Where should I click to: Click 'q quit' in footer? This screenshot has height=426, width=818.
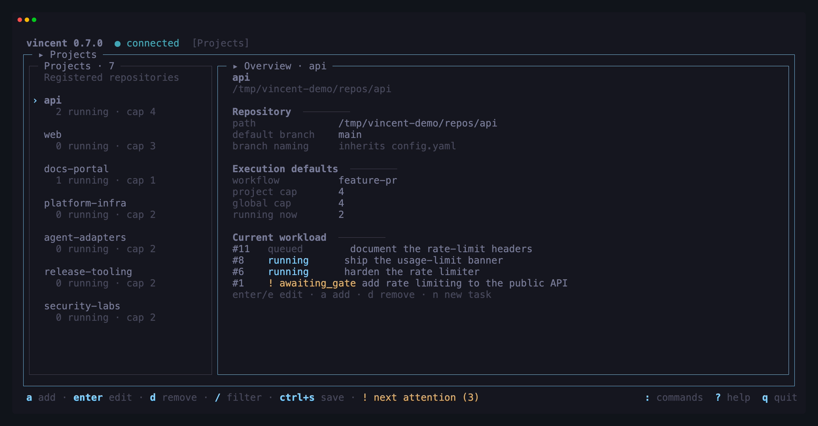(x=779, y=397)
